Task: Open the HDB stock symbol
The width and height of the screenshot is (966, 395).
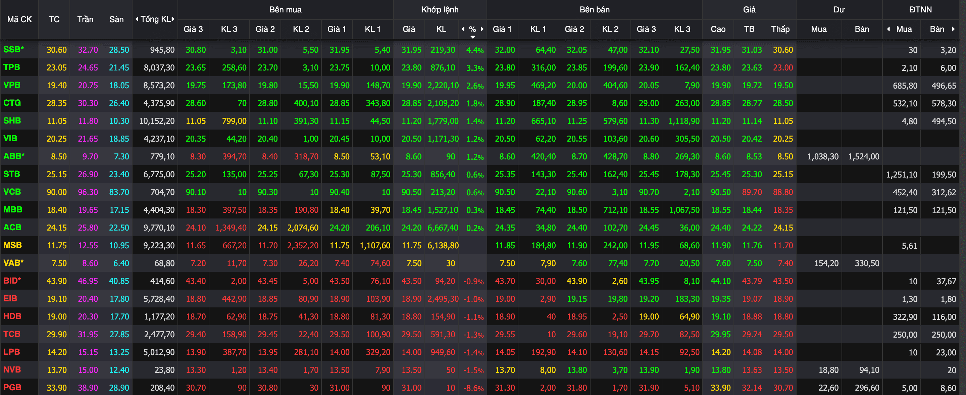Action: (12, 316)
